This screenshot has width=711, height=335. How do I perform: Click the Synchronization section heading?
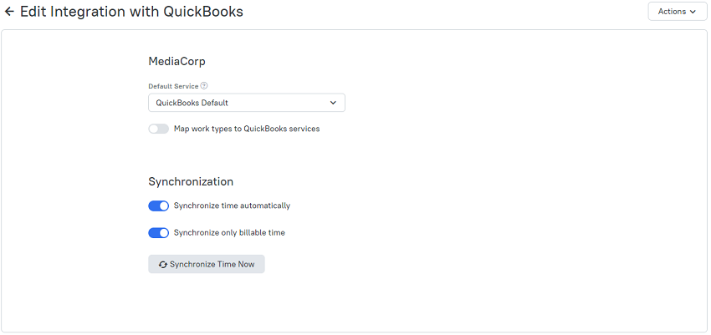[191, 181]
